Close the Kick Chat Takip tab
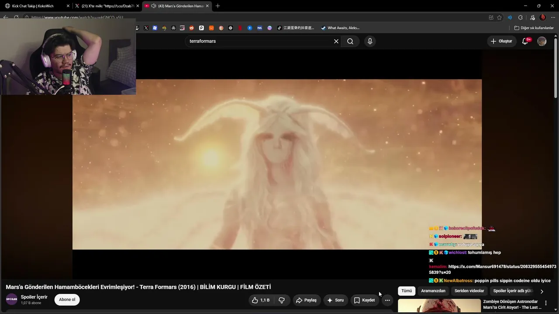 pos(68,6)
